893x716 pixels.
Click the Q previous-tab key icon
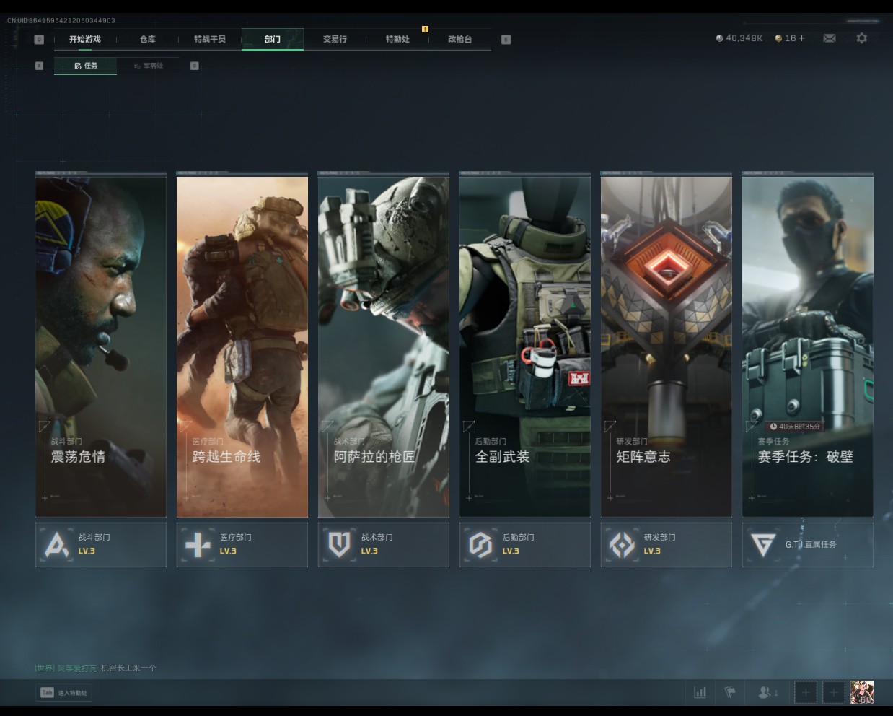(39, 39)
